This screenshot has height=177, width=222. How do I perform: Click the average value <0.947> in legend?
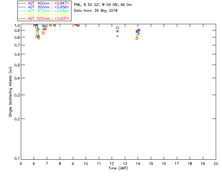(x=62, y=3)
